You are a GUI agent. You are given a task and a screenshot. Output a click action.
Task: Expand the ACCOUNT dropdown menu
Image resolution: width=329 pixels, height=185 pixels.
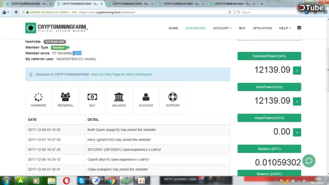(223, 28)
